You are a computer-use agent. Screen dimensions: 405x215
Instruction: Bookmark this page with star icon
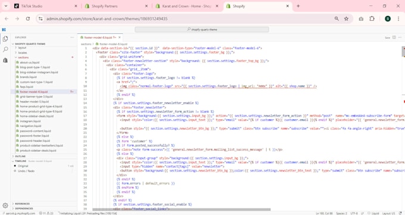click(x=347, y=18)
